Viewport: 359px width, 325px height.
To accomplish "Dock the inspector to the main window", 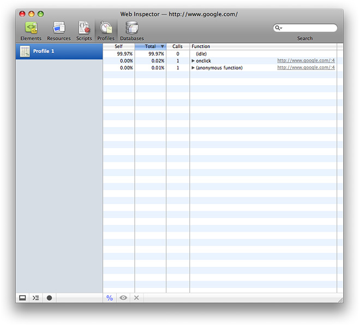I will click(22, 298).
